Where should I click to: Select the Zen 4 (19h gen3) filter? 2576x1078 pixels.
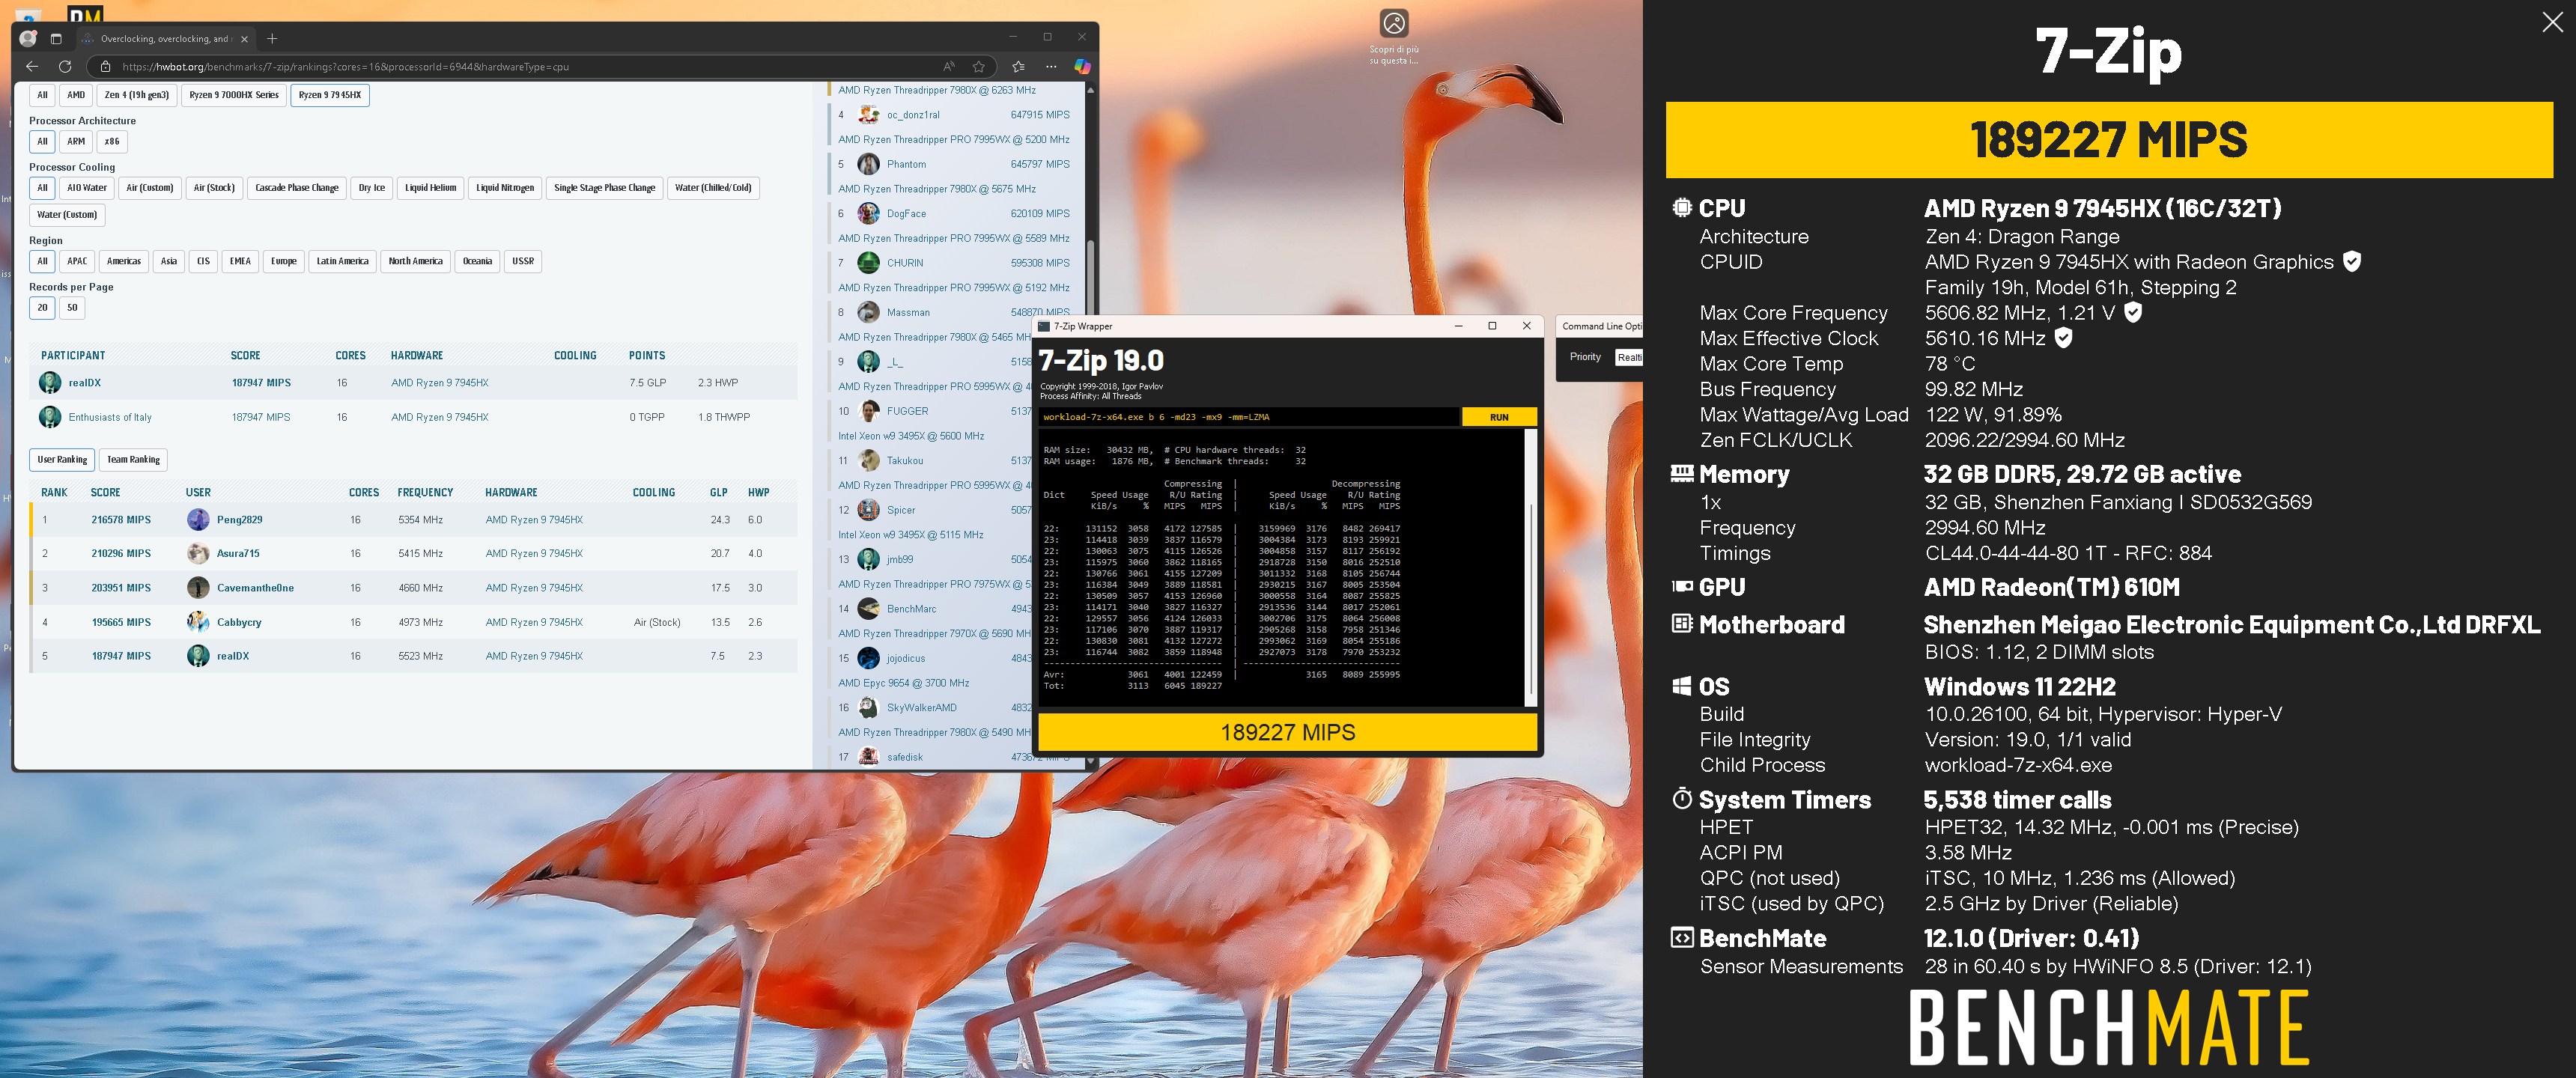[136, 95]
